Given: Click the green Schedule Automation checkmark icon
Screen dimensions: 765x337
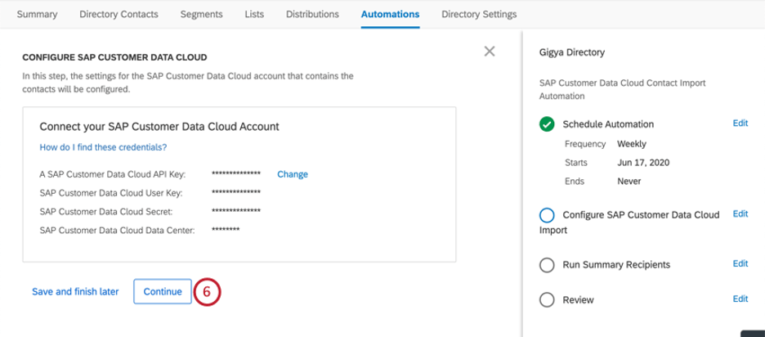Looking at the screenshot, I should coord(547,124).
